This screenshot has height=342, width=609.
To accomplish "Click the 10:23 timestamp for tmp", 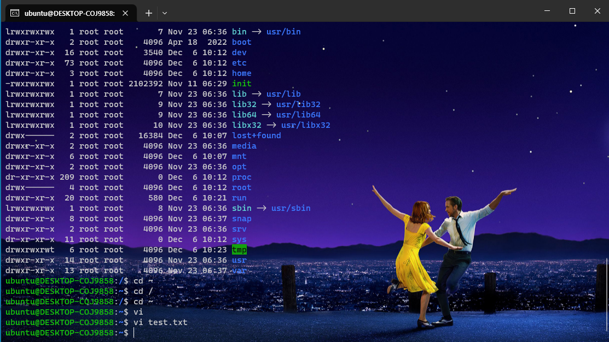I will click(214, 250).
